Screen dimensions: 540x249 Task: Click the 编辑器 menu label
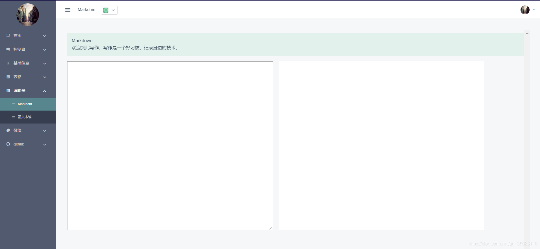pyautogui.click(x=19, y=91)
